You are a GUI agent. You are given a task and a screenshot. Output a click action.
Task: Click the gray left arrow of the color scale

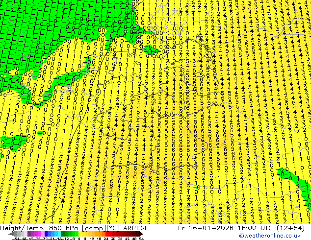11,234
